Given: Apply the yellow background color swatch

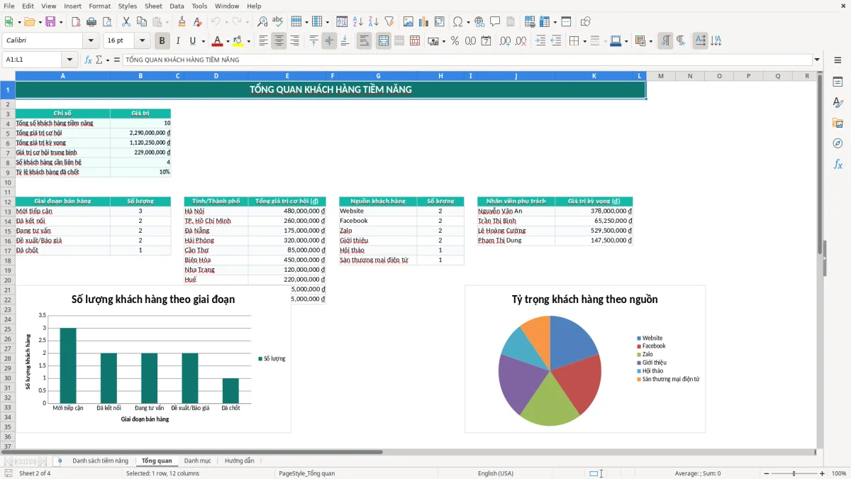Looking at the screenshot, I should [x=238, y=41].
